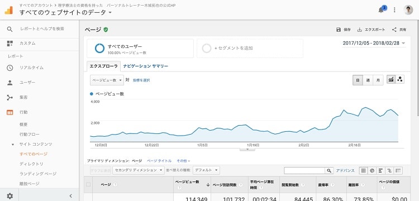The image size is (419, 201).
Task: Open ランディング ページ report in sidebar
Action: click(x=38, y=174)
